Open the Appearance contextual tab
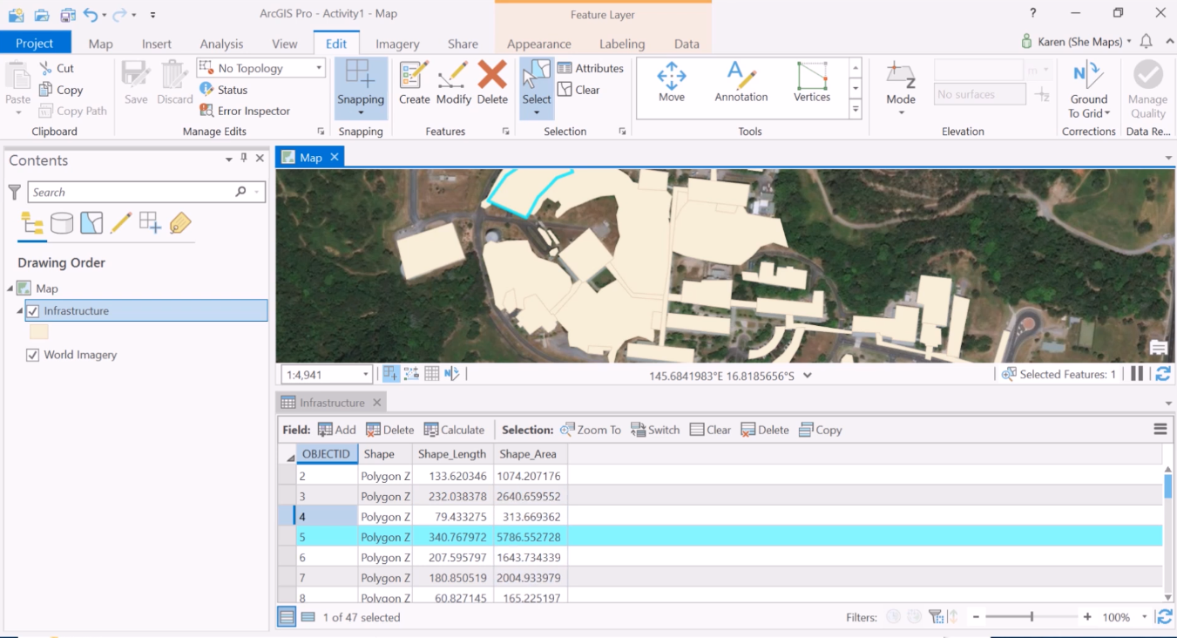This screenshot has height=638, width=1177. tap(539, 44)
